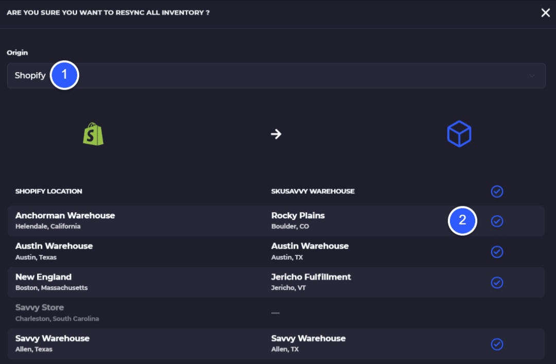The width and height of the screenshot is (556, 364).
Task: Click the Origin field label
Action: click(17, 53)
